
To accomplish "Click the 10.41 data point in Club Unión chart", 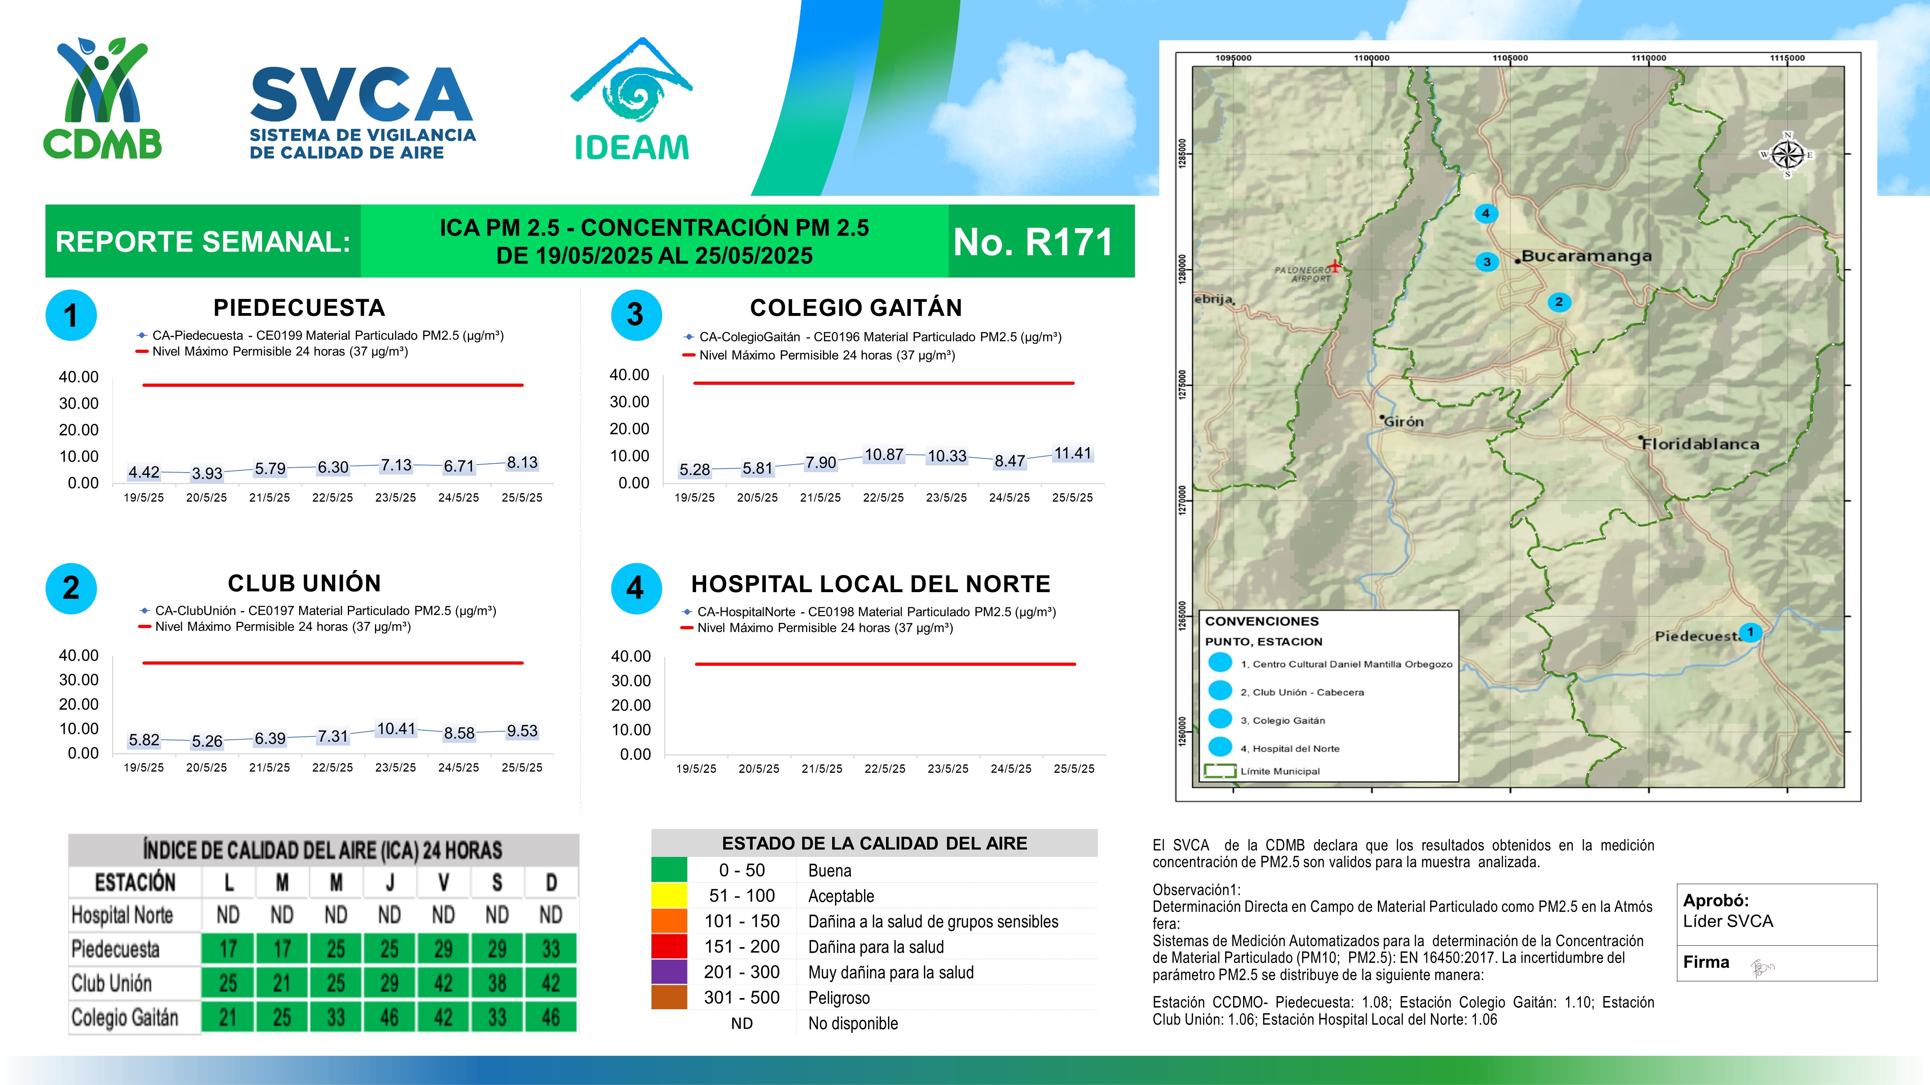I will click(x=396, y=729).
